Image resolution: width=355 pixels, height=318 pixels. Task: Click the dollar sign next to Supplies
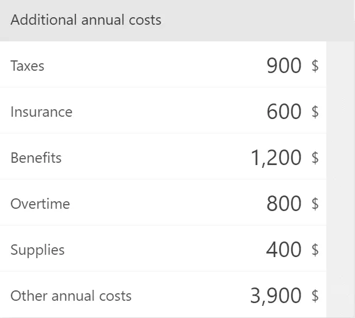315,250
